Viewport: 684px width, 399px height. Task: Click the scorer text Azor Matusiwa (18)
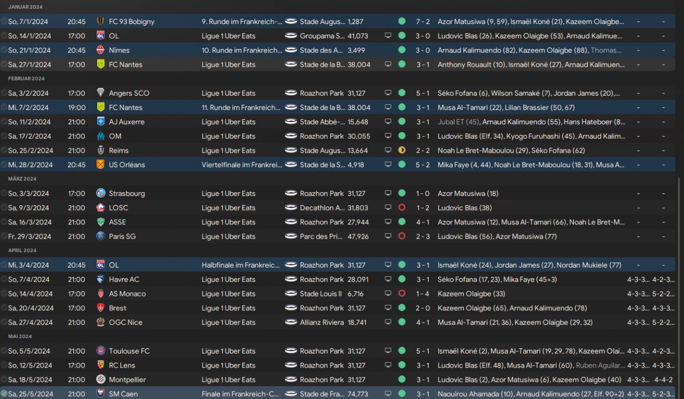[468, 193]
